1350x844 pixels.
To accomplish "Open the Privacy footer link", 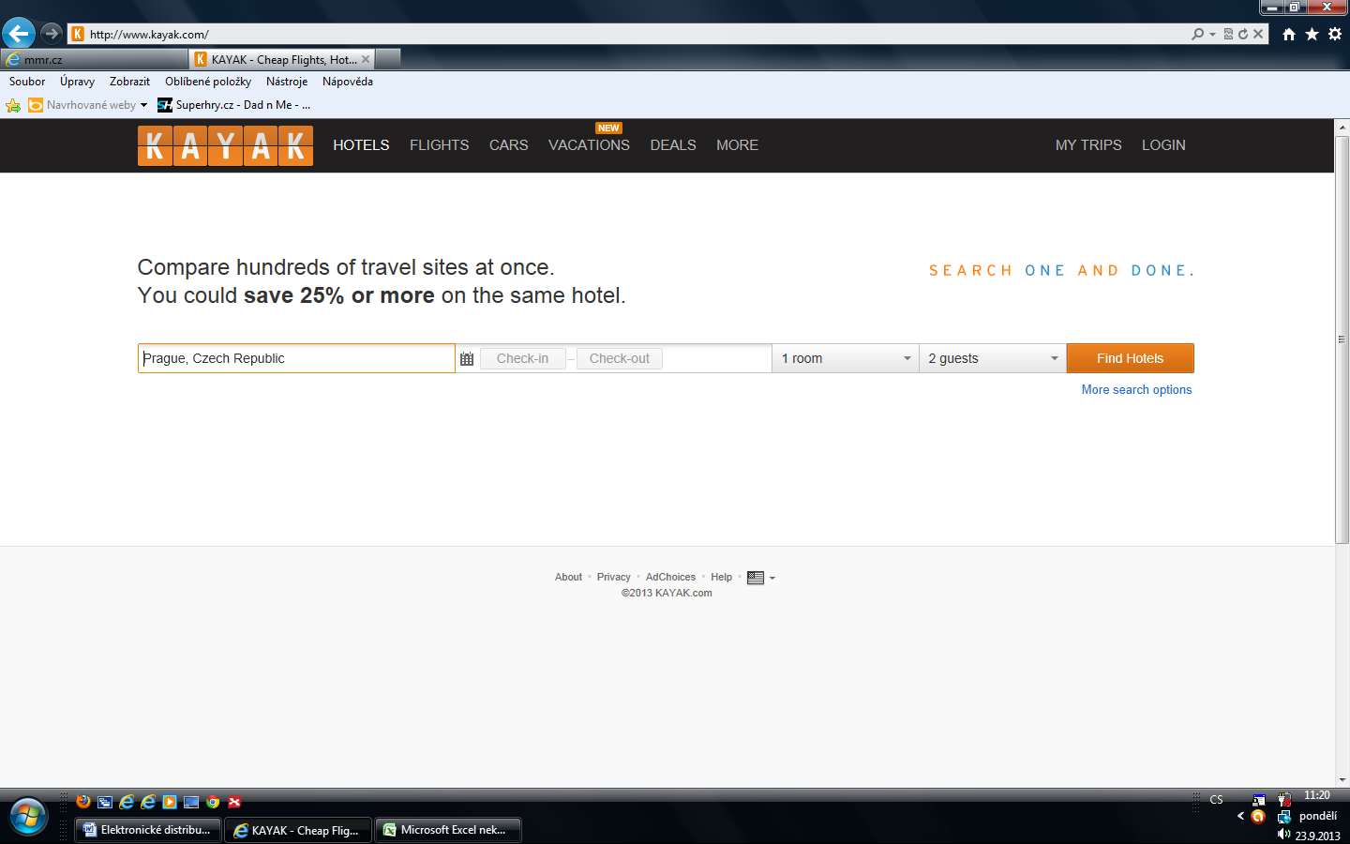I will [x=614, y=577].
